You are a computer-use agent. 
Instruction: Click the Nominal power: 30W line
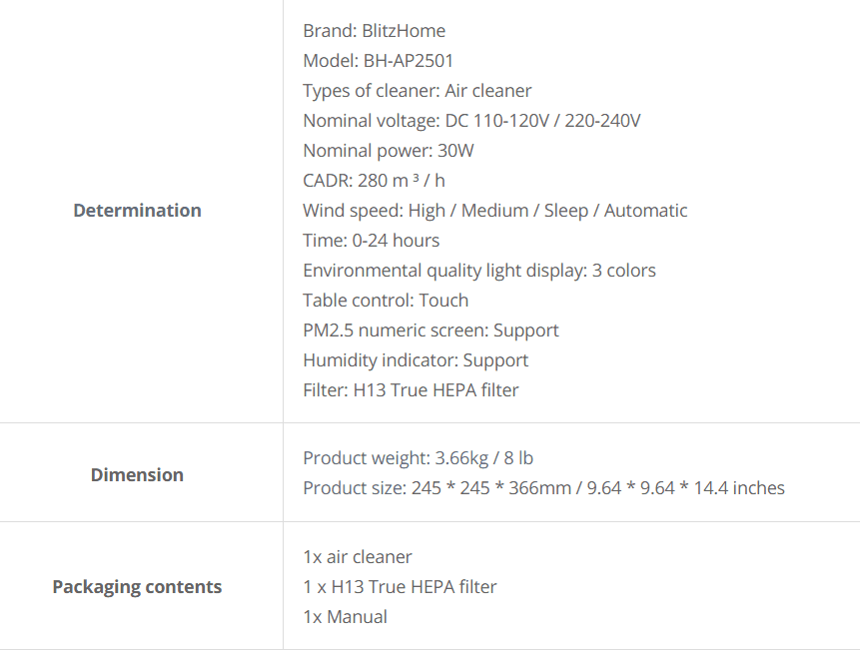389,151
